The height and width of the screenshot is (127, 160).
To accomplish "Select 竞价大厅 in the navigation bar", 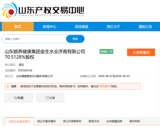I will click(x=113, y=26).
